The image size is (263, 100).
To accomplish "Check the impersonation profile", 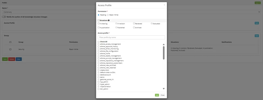I will coord(99,87).
